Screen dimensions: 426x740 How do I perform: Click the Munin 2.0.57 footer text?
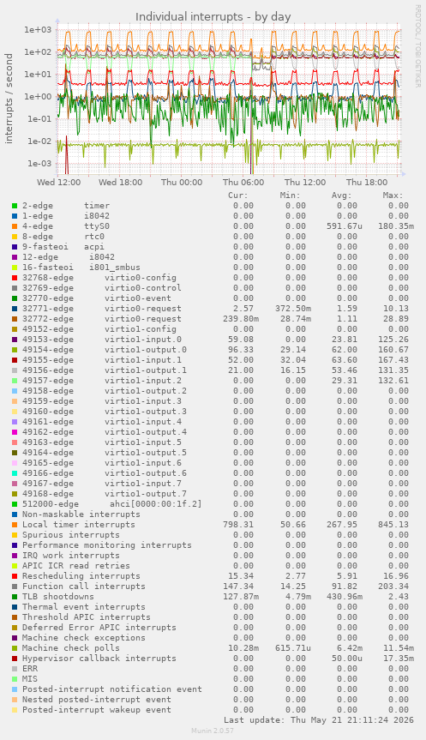coord(213,731)
